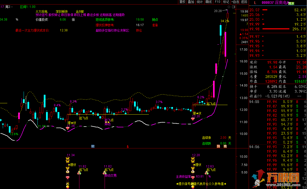Screen dimensions: 307x189
Task: Click the 异动 label on the main chart
Action: pyautogui.click(x=108, y=124)
